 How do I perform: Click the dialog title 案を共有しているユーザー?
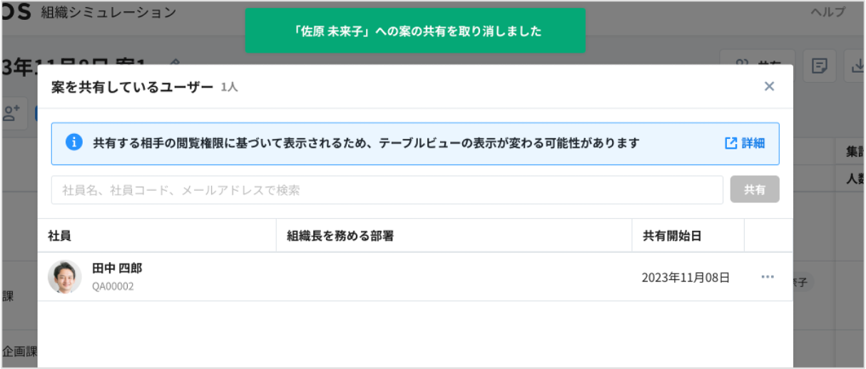(132, 87)
